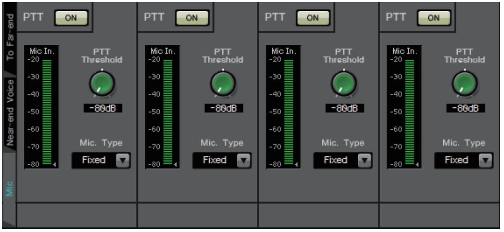This screenshot has width=504, height=232.
Task: Select the -80dB threshold field in fourth channel
Action: 465,108
